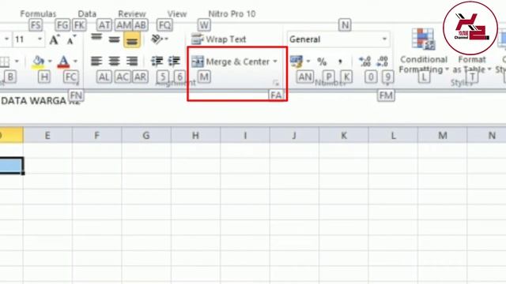Expand the Accounting Number Format arrow
Screen dimensions: 506x284
308,62
